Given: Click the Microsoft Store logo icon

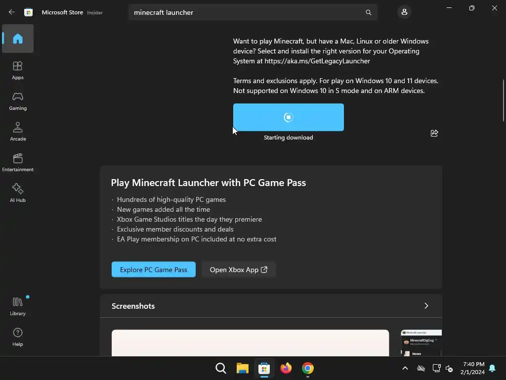Looking at the screenshot, I should pos(28,12).
